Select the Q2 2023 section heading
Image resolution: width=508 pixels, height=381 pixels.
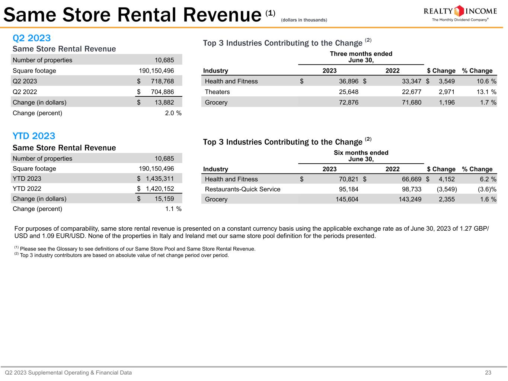pyautogui.click(x=32, y=38)
